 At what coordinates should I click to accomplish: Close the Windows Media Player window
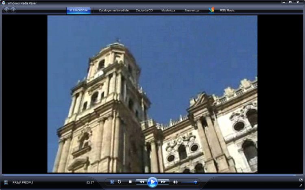click(298, 2)
